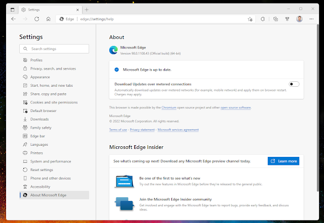Go to the home page icon
324x223 pixels.
(x=49, y=19)
